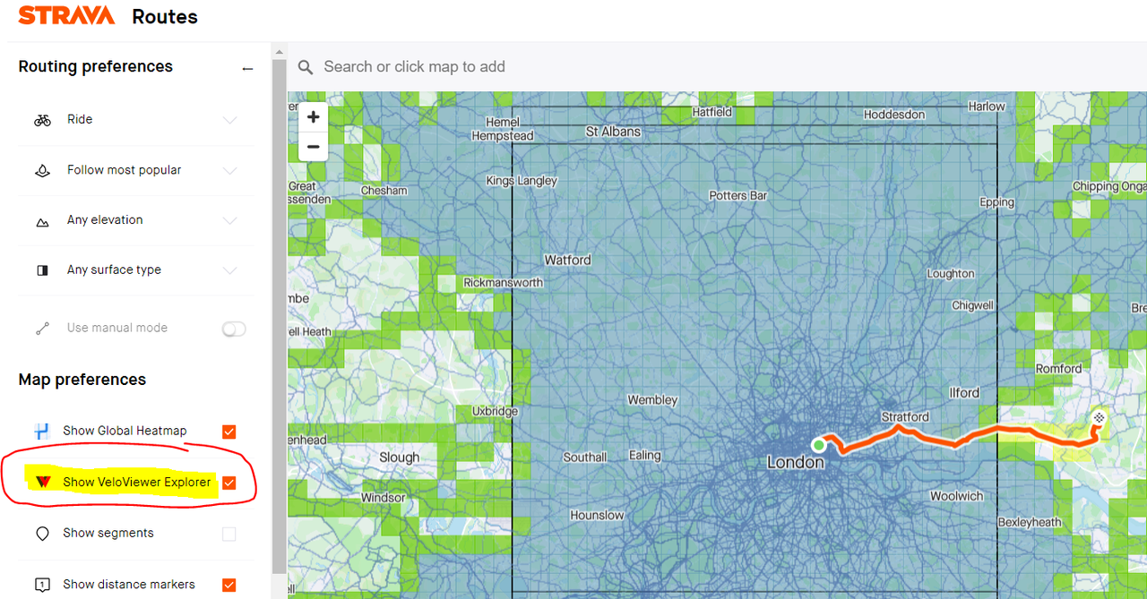Uncheck Show Global Heatmap checkbox
1147x599 pixels.
[229, 432]
